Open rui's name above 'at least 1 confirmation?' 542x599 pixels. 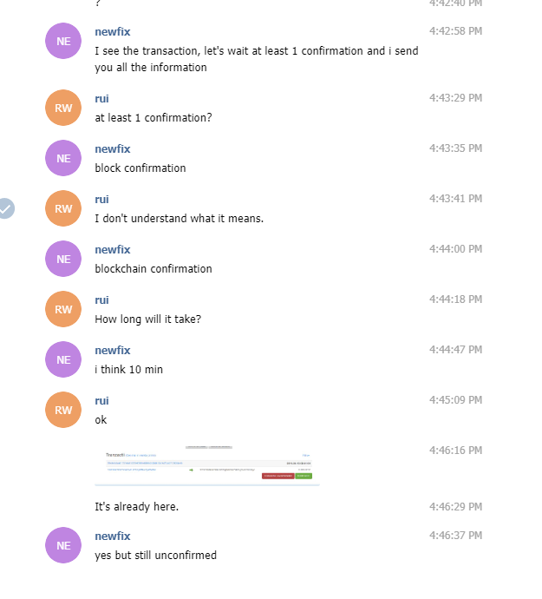click(x=102, y=99)
